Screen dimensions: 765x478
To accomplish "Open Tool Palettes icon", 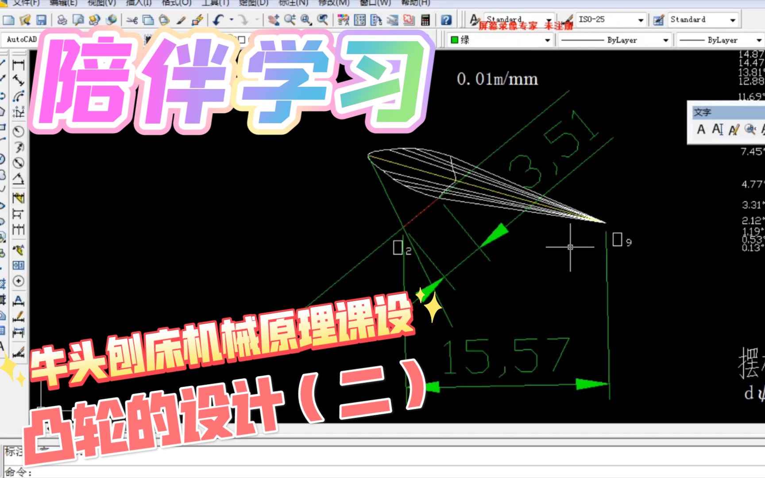I will pos(376,20).
